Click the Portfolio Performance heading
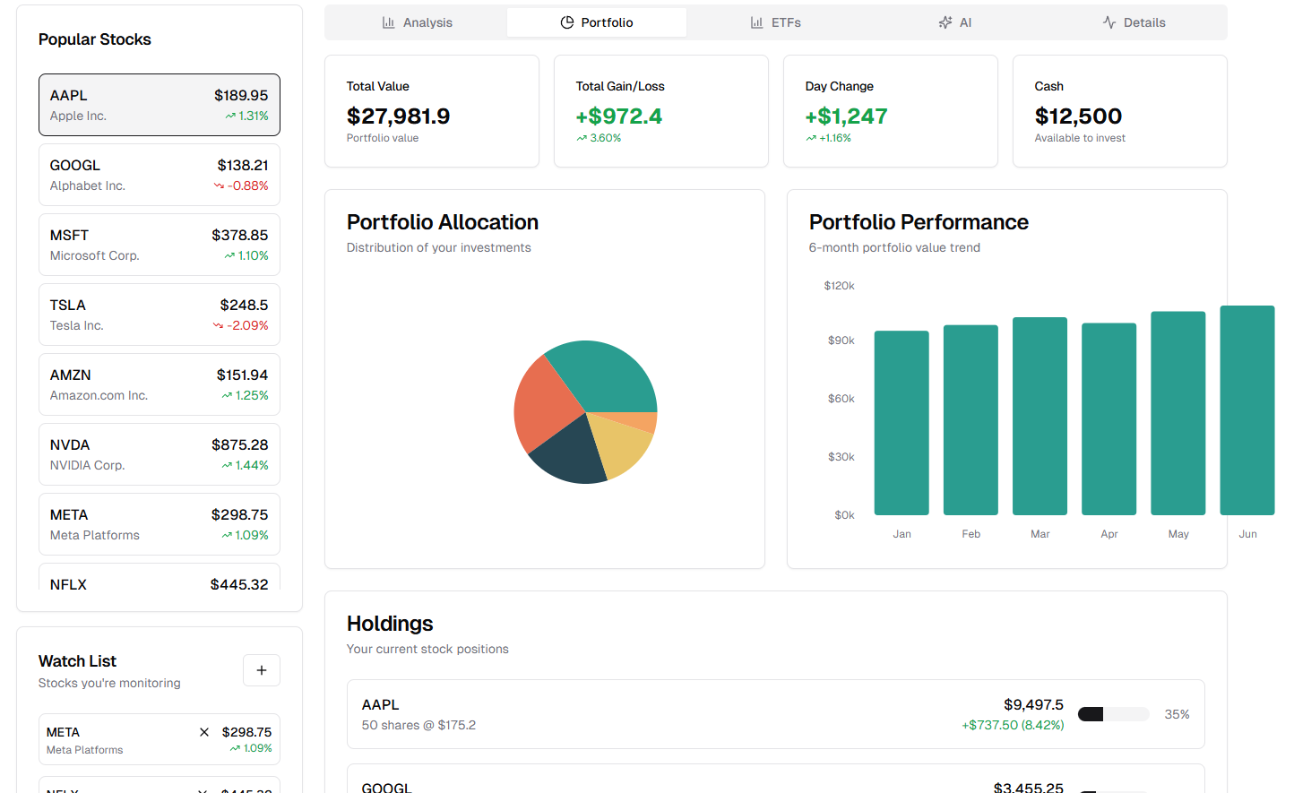This screenshot has height=793, width=1294. click(x=919, y=222)
